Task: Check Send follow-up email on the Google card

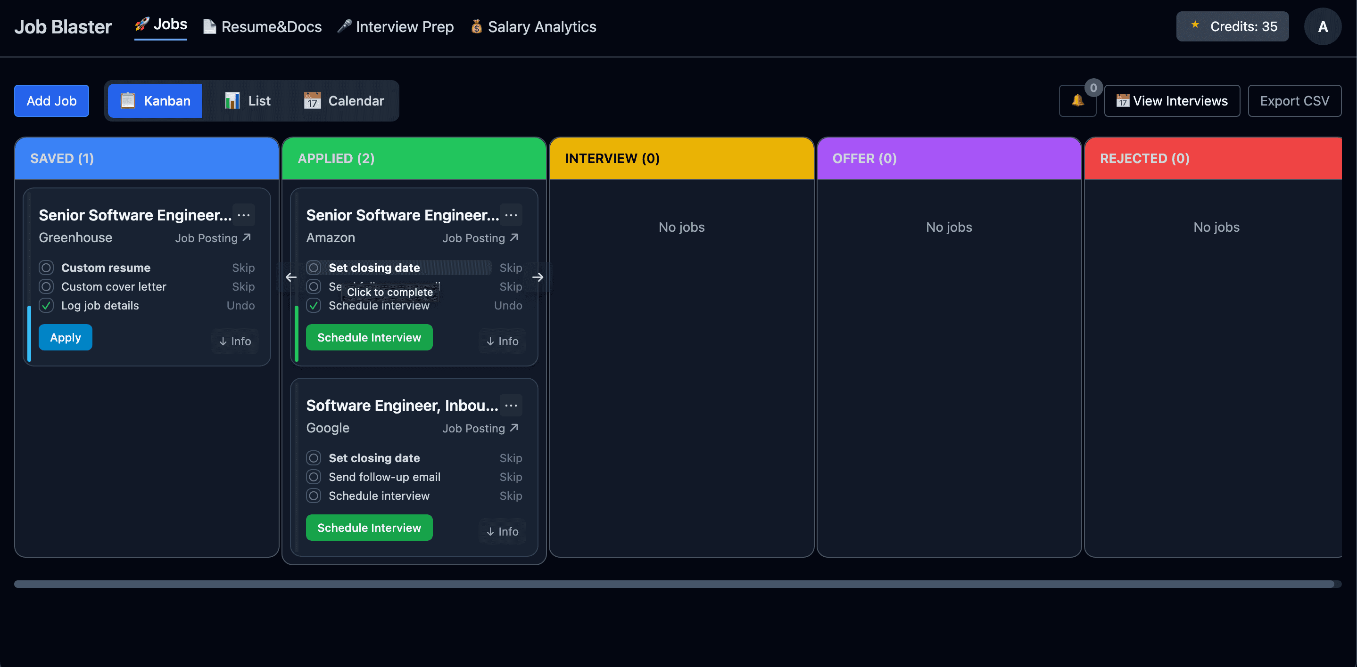Action: pyautogui.click(x=314, y=477)
